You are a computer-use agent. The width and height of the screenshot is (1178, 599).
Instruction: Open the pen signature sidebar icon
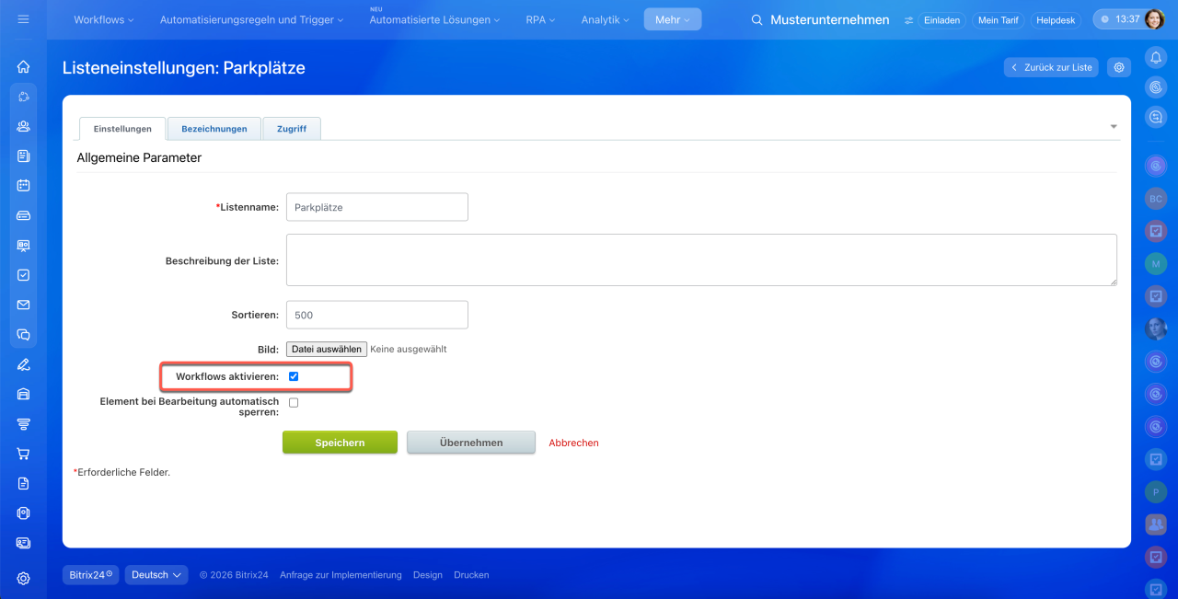point(23,364)
